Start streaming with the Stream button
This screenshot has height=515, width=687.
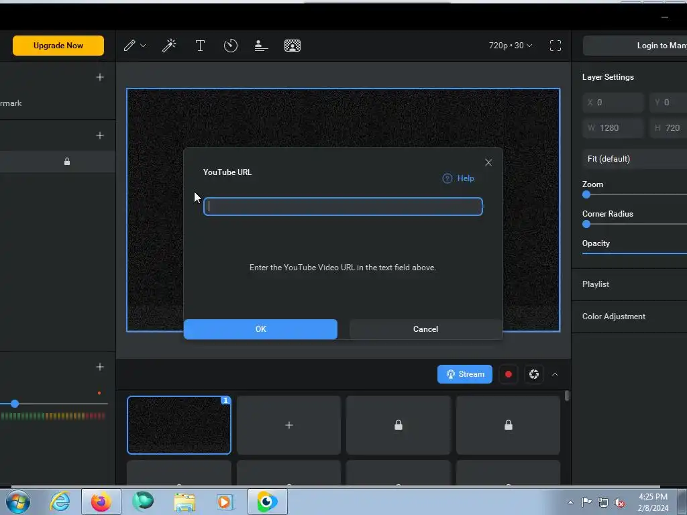point(465,374)
